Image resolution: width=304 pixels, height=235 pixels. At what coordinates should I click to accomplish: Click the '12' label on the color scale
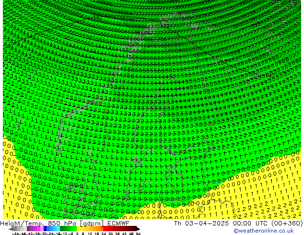click(x=90, y=234)
